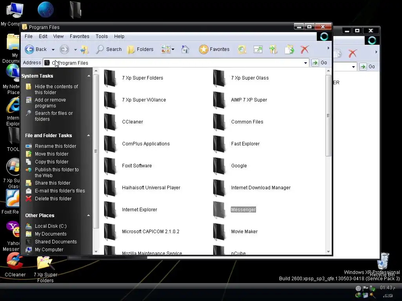Select the Microsoft CAPICOM 2.1.0.2 folder
Image resolution: width=402 pixels, height=301 pixels.
coord(141,232)
